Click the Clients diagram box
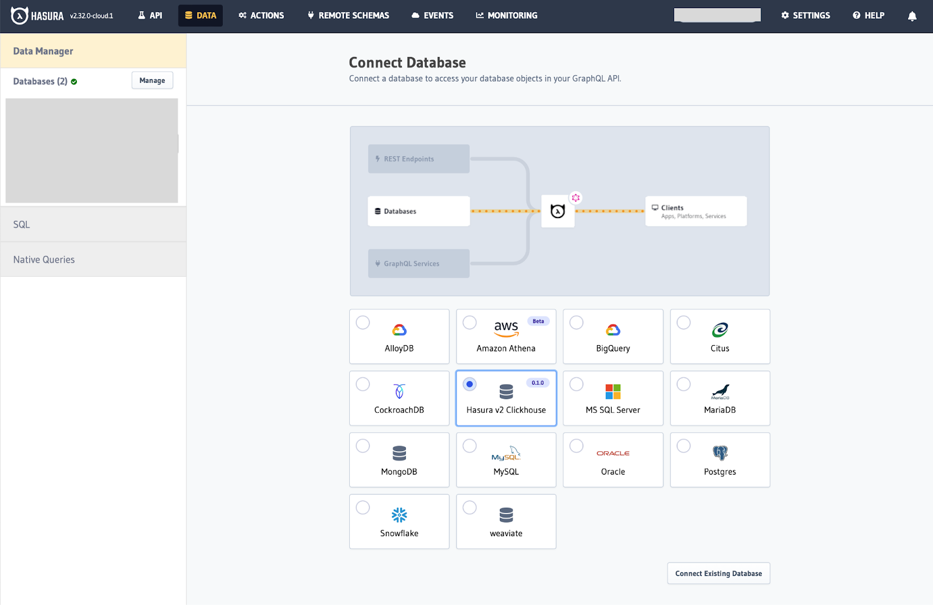Viewport: 933px width, 605px height. [696, 211]
